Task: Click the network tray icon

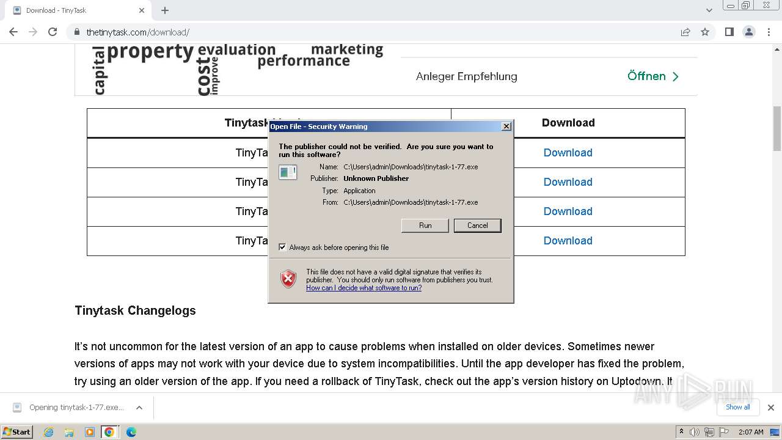Action: click(709, 432)
